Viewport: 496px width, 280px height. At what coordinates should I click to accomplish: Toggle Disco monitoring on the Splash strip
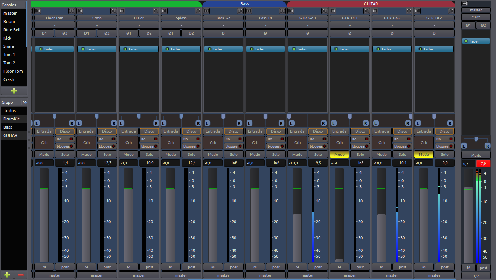191,131
